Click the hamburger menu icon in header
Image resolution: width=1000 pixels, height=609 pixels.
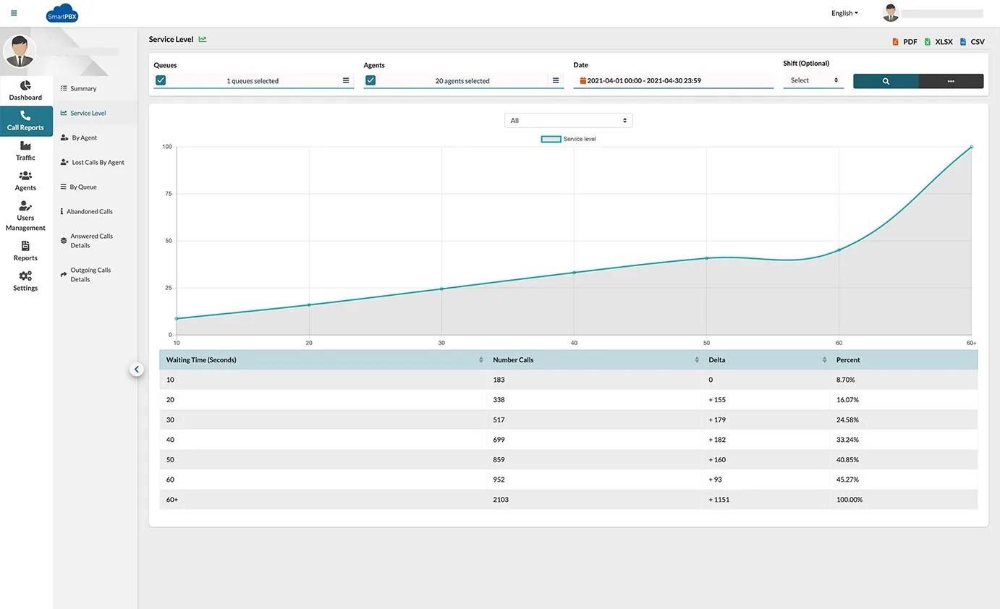pyautogui.click(x=14, y=13)
